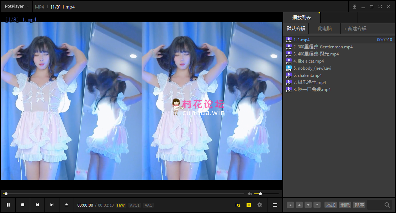The height and width of the screenshot is (213, 396).
Task: Select 2. 300里程碑-Gentlenman.mp4 in playlist
Action: [339, 47]
